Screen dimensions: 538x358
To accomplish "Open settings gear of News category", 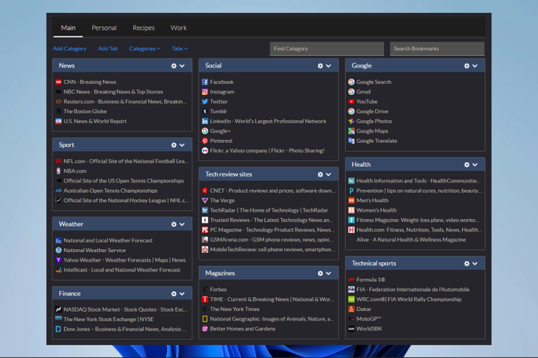I will (174, 66).
